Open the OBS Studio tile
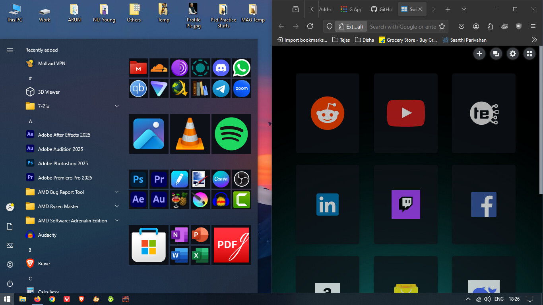The height and width of the screenshot is (305, 543). [x=241, y=179]
